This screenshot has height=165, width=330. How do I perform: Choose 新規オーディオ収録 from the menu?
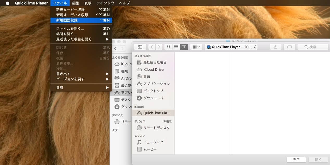click(81, 15)
